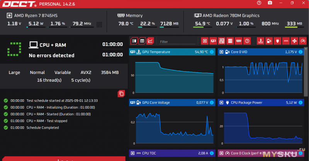
Task: Click the CPU clock 79.2 MHz readout
Action: tap(82, 23)
